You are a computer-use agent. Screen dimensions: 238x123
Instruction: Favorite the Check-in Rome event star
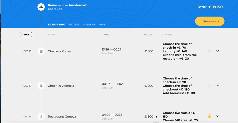209,51
